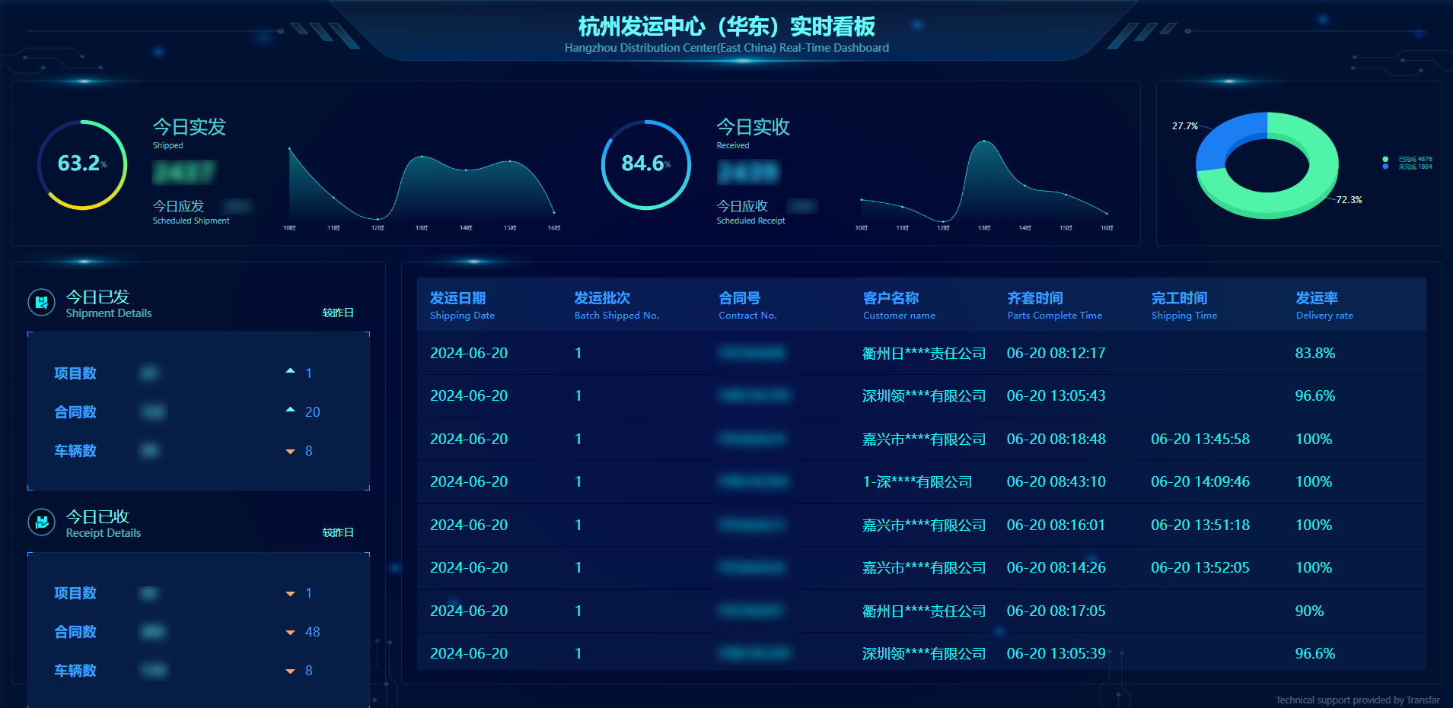The height and width of the screenshot is (708, 1453).
Task: Toggle the 已完成 legend item in donut chart
Action: tap(1408, 159)
